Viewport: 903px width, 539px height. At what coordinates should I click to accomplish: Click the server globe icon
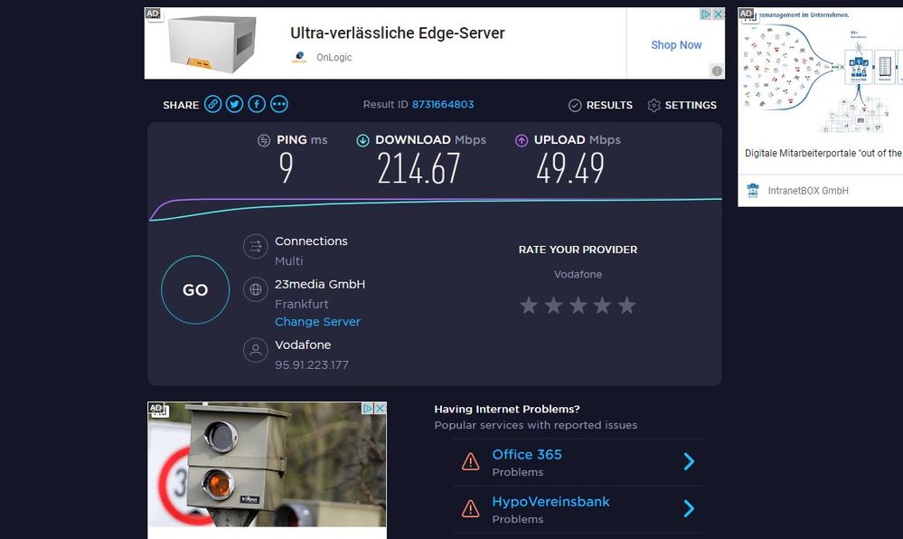pyautogui.click(x=256, y=289)
